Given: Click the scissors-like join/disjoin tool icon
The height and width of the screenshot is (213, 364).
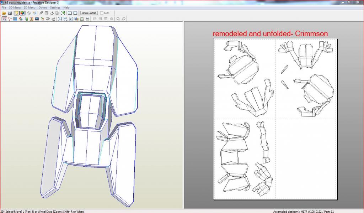Looking at the screenshot, I should pyautogui.click(x=10, y=19).
